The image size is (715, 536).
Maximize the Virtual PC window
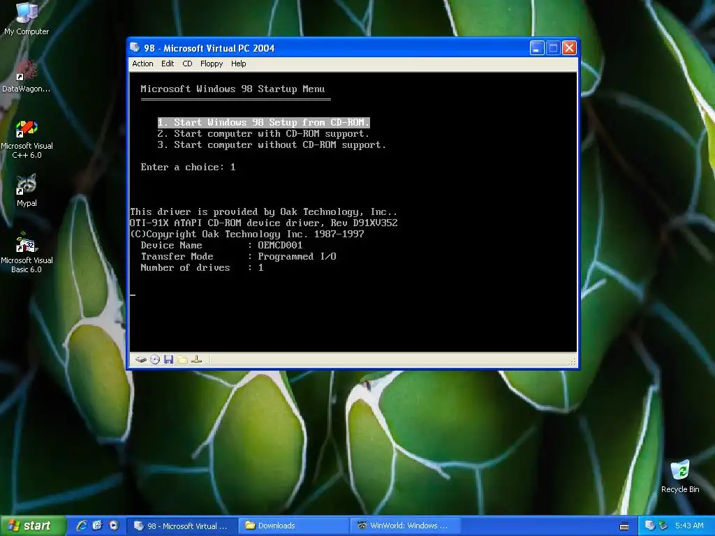[553, 48]
